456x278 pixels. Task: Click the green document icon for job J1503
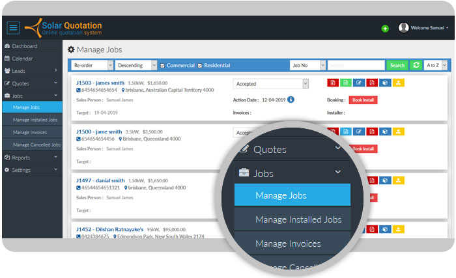tap(345, 83)
